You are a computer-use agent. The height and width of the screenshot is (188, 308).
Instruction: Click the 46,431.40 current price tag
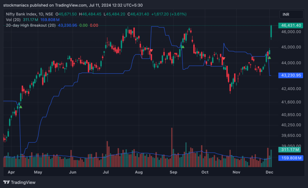[x=291, y=25]
